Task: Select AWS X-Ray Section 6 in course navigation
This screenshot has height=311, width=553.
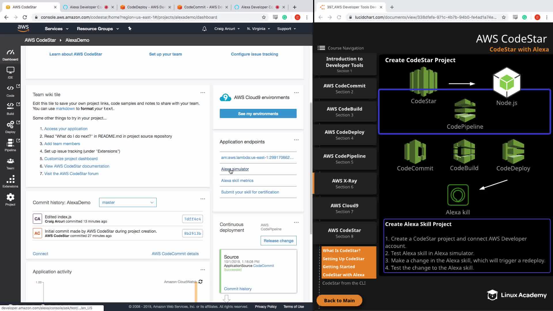Action: pos(344,183)
